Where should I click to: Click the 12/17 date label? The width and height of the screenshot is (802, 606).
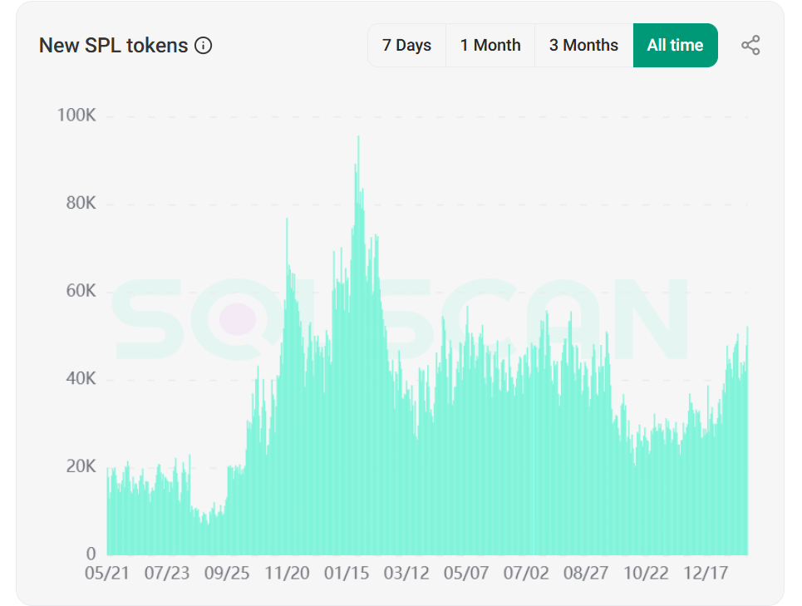(x=706, y=574)
